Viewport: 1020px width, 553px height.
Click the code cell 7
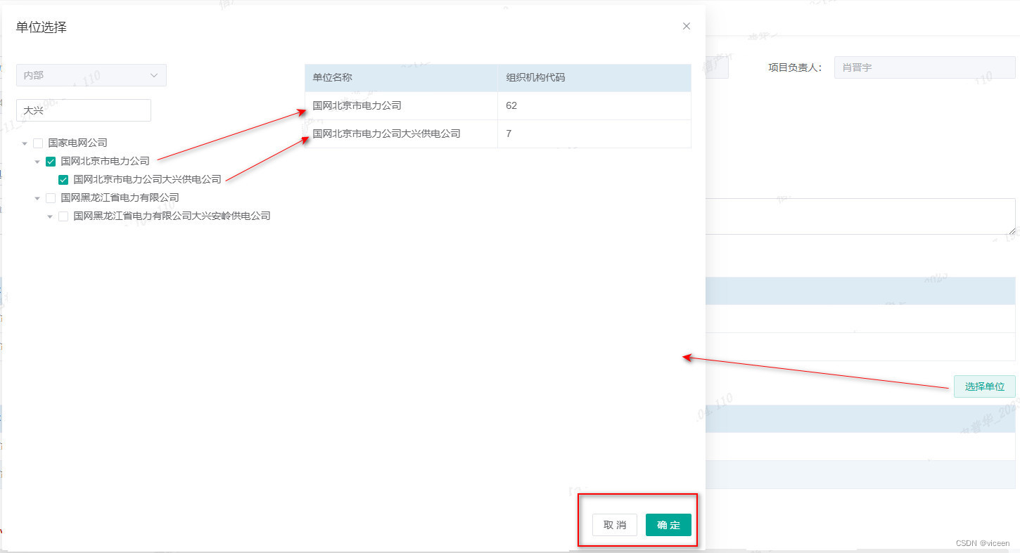click(x=594, y=134)
